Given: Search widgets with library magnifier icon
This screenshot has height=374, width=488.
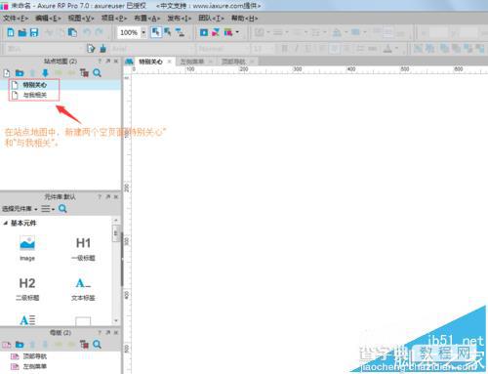Looking at the screenshot, I should pos(62,209).
